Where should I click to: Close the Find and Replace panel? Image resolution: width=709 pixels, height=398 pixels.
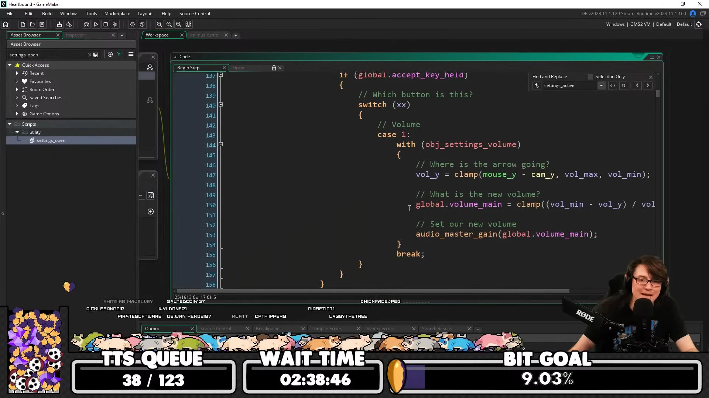pyautogui.click(x=651, y=77)
